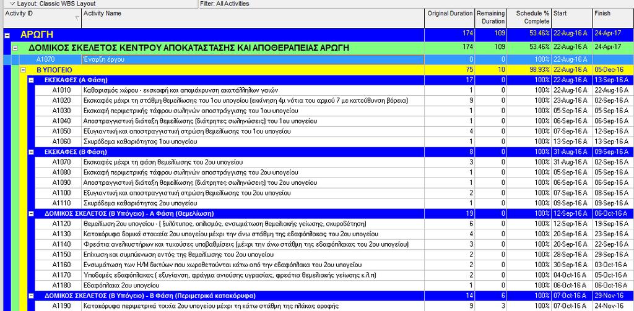Click the remaining duration 3 of A1190
This screenshot has width=634, height=311.
503,306
